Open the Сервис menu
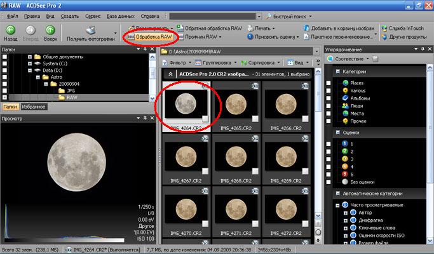434x254 pixels. (x=93, y=17)
